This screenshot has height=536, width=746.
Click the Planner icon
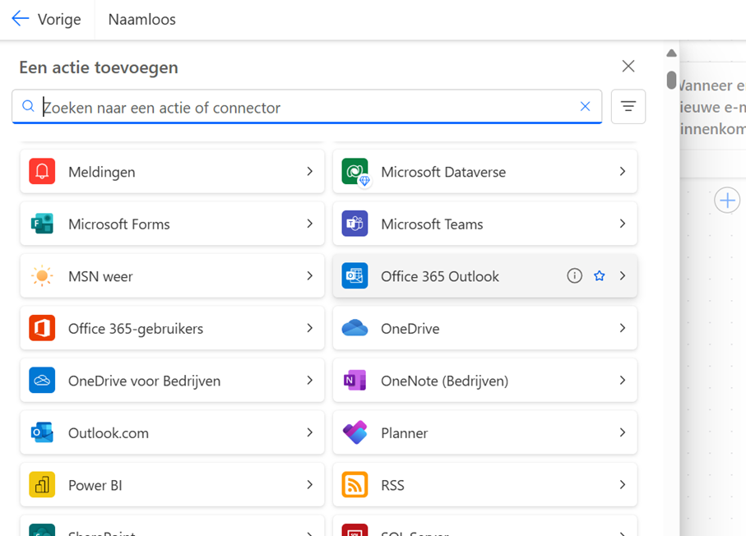[x=355, y=432]
